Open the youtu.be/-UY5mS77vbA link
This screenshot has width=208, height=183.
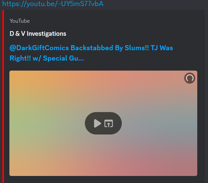[x=53, y=4]
